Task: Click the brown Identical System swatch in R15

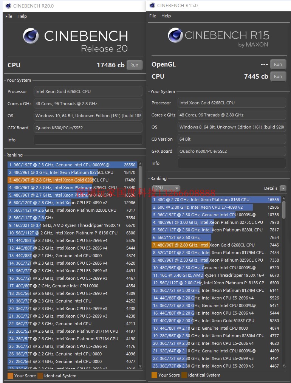Action: click(x=184, y=375)
